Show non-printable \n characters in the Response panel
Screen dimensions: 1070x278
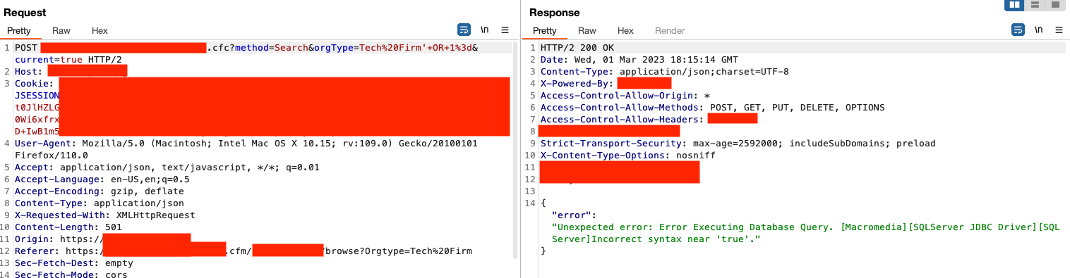pos(1039,30)
